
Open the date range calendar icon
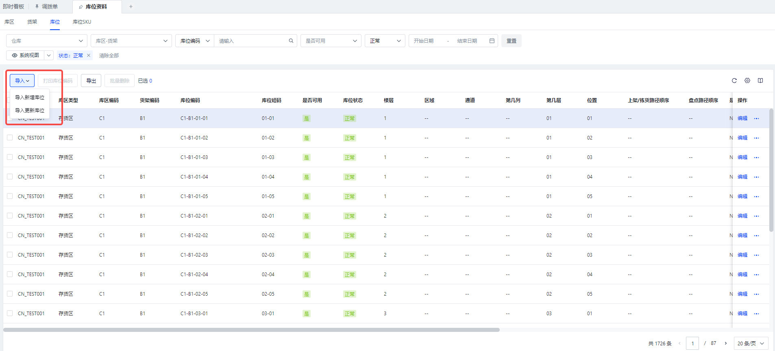click(x=492, y=41)
